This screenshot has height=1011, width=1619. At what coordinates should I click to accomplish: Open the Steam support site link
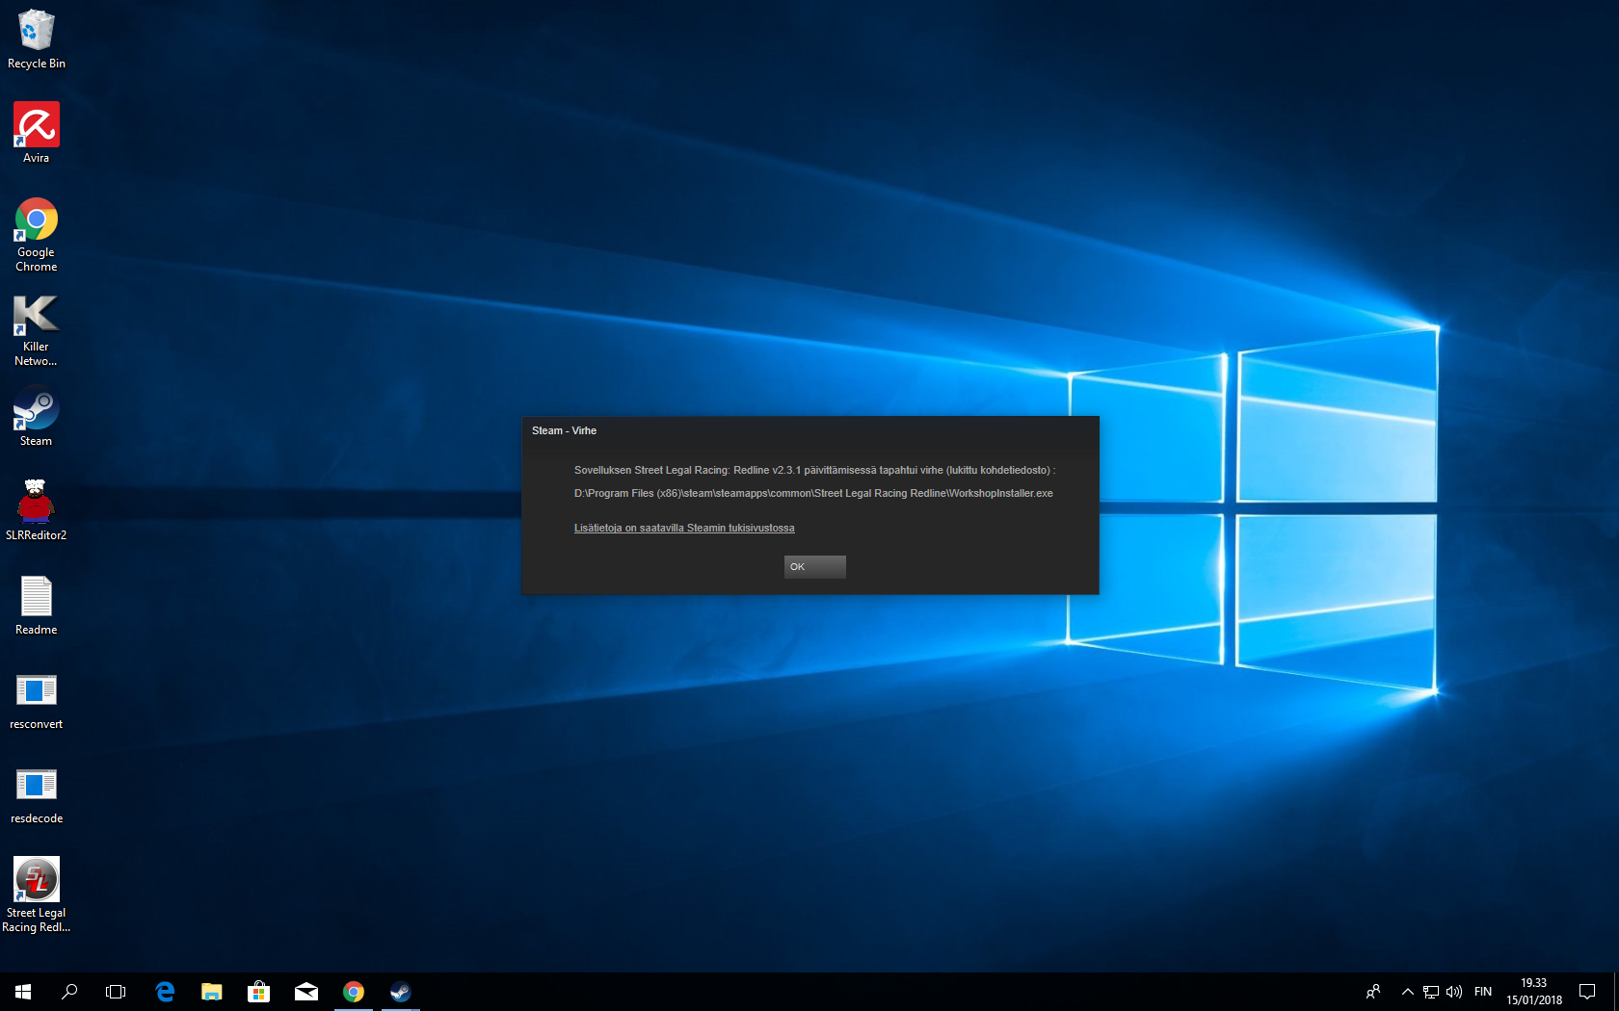pyautogui.click(x=684, y=528)
